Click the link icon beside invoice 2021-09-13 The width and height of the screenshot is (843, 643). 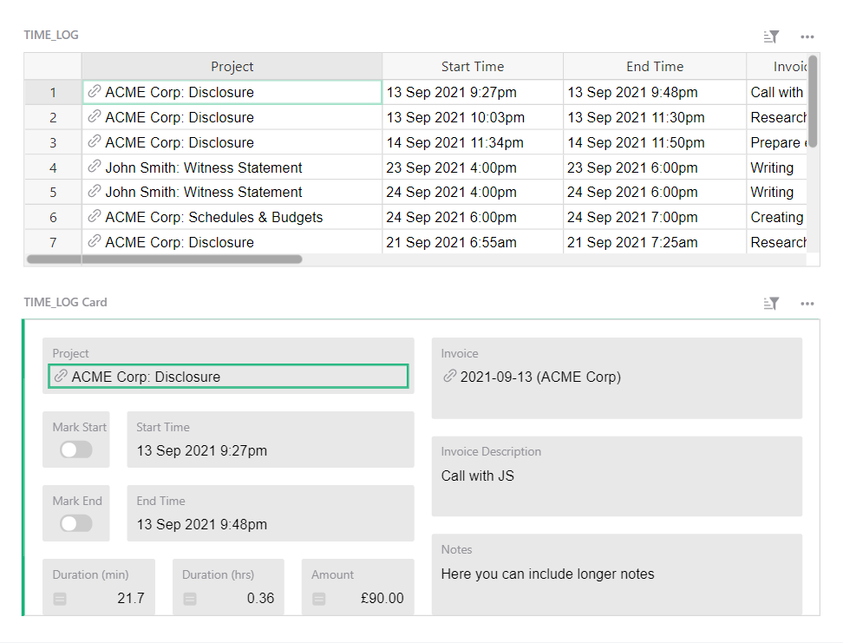(x=449, y=377)
